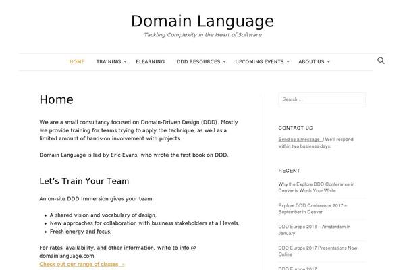
Task: Focus the sidebar Search input field
Action: tap(322, 99)
